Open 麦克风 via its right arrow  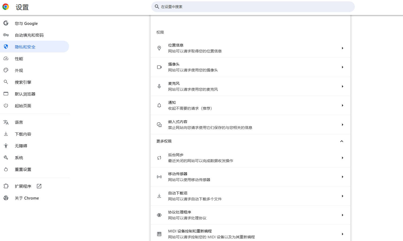[343, 86]
